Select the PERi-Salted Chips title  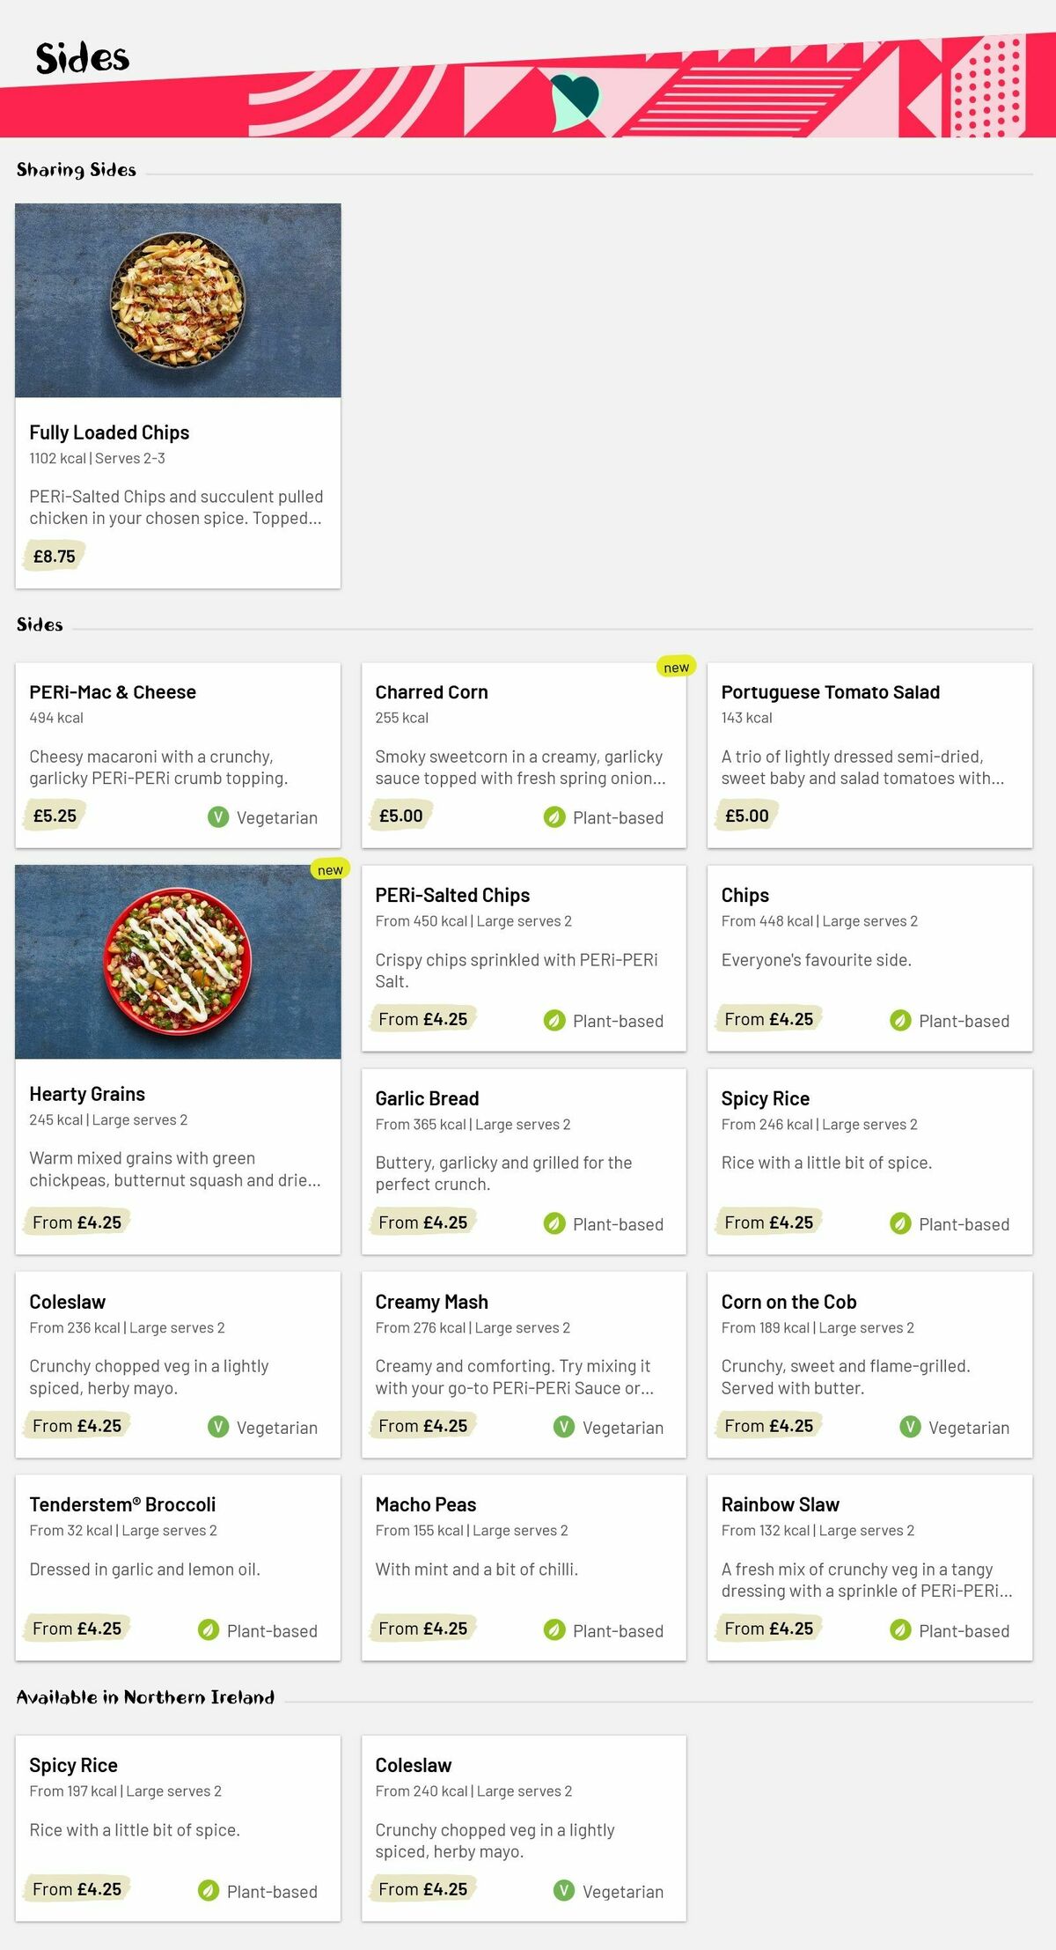pyautogui.click(x=452, y=896)
